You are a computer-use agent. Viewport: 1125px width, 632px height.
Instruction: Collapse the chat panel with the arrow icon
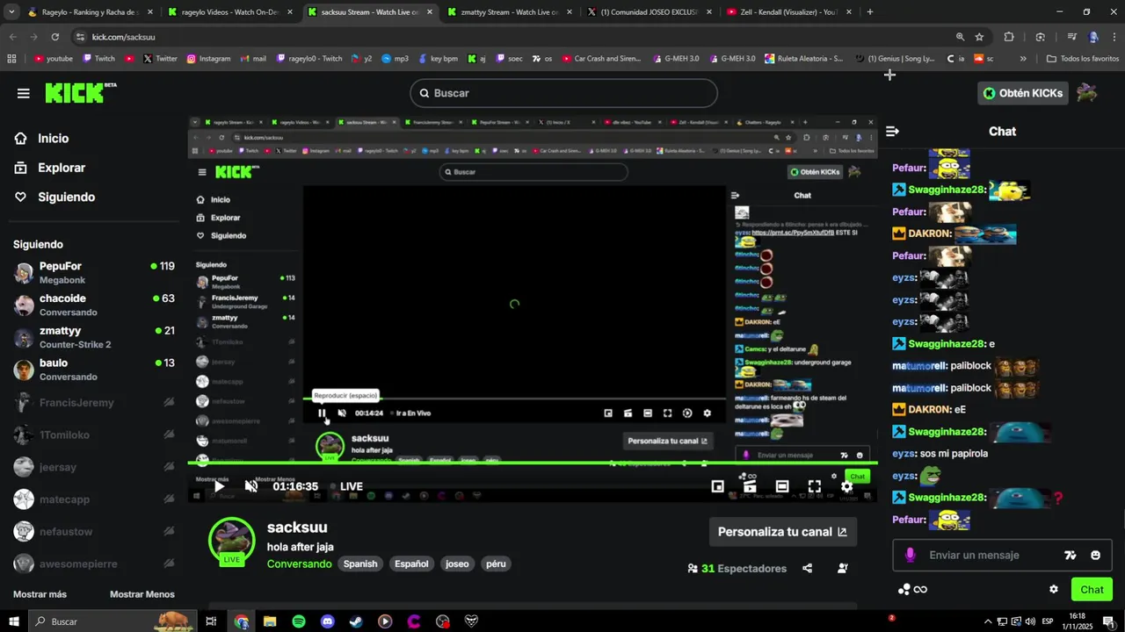(892, 132)
